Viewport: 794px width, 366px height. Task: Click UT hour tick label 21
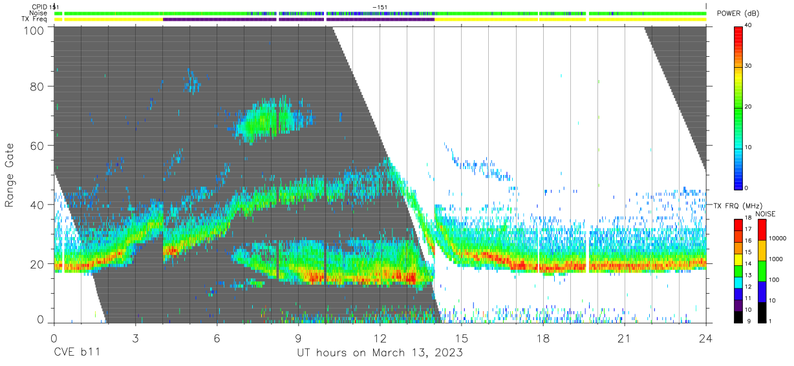[x=624, y=338]
